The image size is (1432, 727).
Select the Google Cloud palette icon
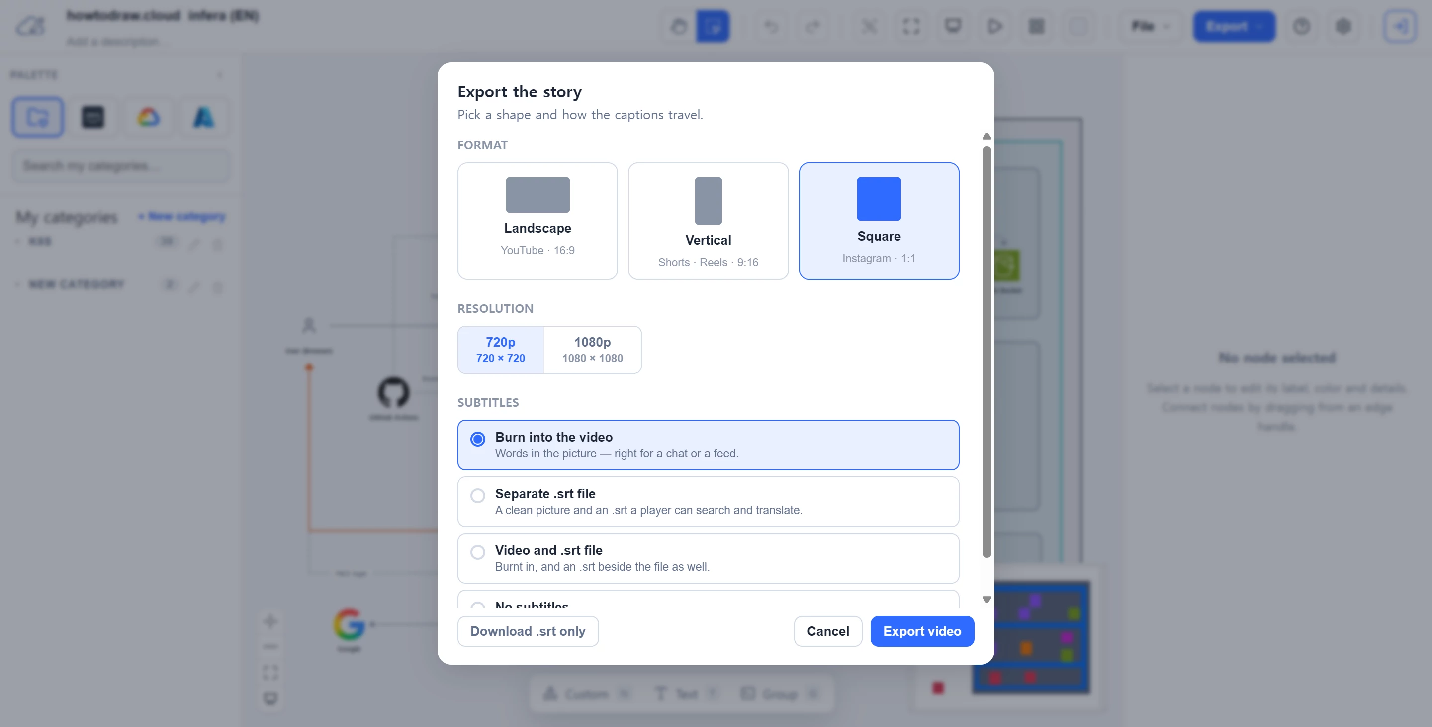(149, 117)
